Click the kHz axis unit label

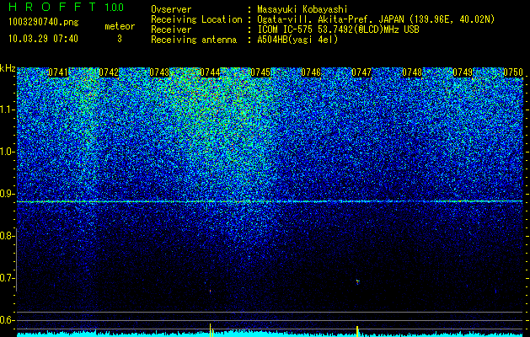[8, 68]
